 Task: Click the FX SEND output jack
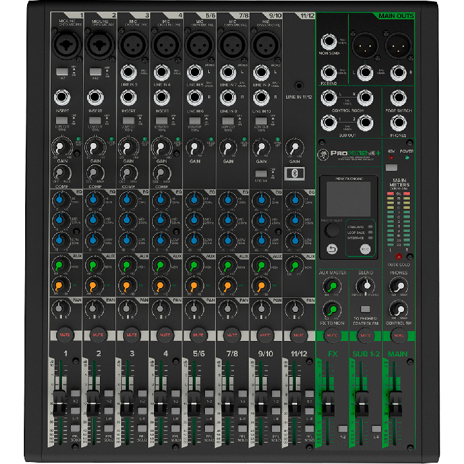pyautogui.click(x=329, y=72)
